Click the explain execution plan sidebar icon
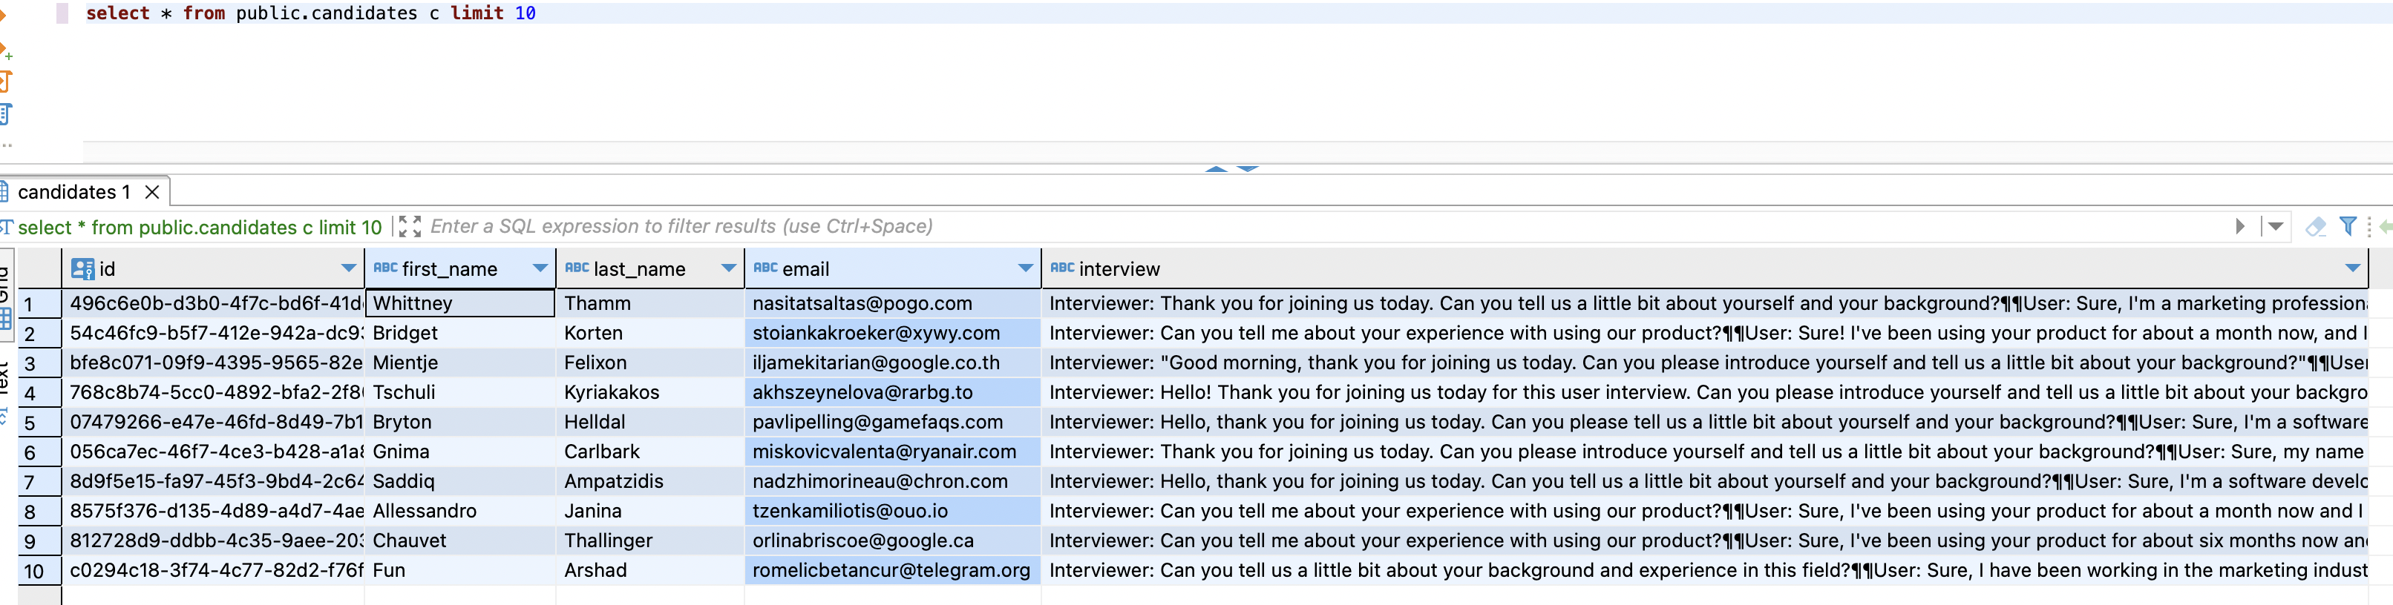 (4, 114)
